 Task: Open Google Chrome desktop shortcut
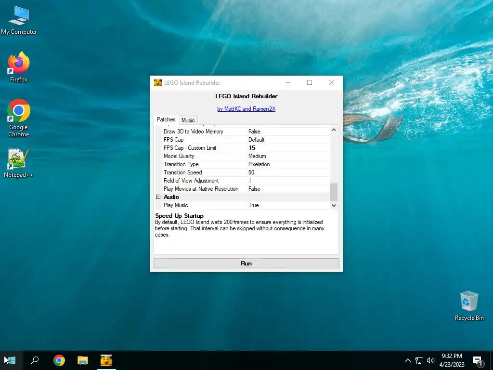point(19,118)
